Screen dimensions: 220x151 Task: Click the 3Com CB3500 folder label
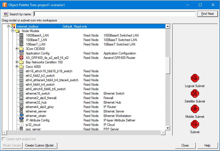(x=35, y=49)
